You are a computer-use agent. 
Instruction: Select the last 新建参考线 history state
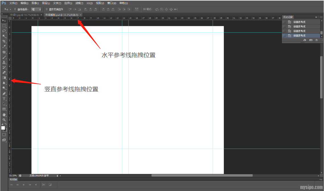point(300,36)
